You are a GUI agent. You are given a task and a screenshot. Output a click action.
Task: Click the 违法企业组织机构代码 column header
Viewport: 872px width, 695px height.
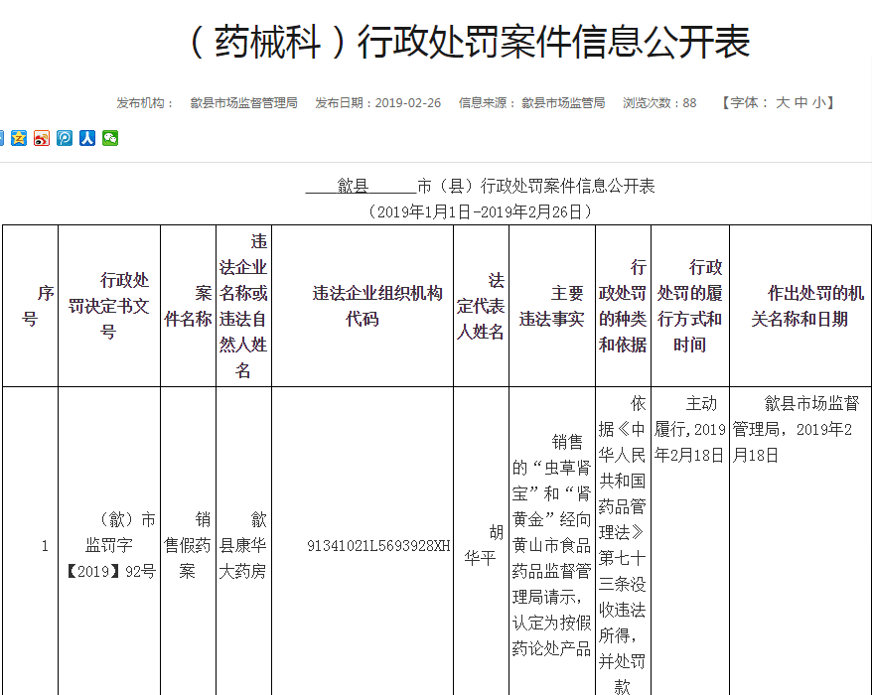click(x=363, y=306)
